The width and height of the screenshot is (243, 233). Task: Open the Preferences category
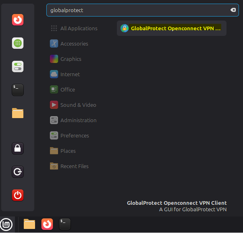(75, 135)
